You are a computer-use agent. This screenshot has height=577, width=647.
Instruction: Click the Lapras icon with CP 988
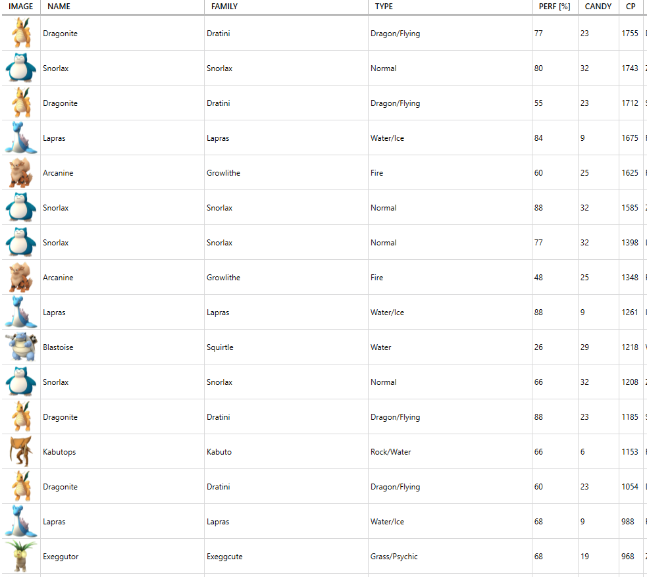click(x=21, y=521)
